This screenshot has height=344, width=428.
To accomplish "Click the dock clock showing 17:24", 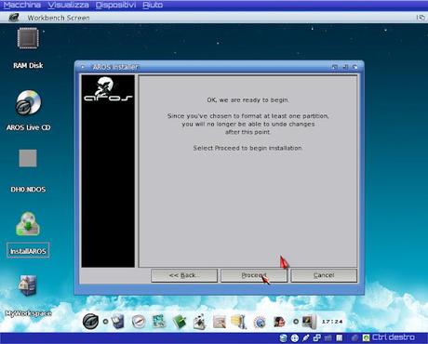I will tap(332, 322).
